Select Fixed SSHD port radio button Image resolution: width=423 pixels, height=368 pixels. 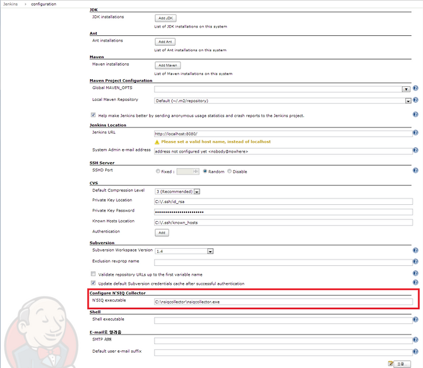tap(158, 171)
